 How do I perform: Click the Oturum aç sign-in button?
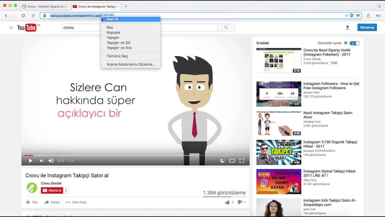pyautogui.click(x=367, y=27)
